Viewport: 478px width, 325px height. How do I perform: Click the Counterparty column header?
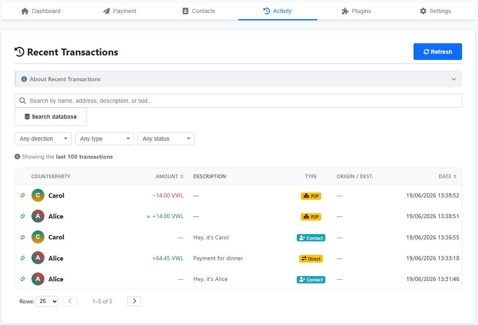51,176
